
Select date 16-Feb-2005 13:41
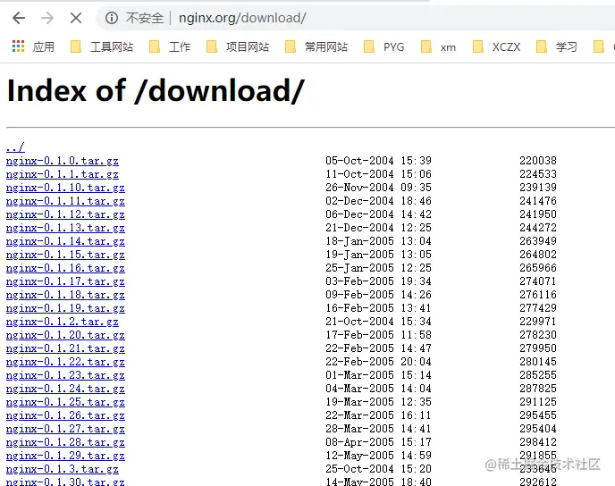click(x=378, y=307)
